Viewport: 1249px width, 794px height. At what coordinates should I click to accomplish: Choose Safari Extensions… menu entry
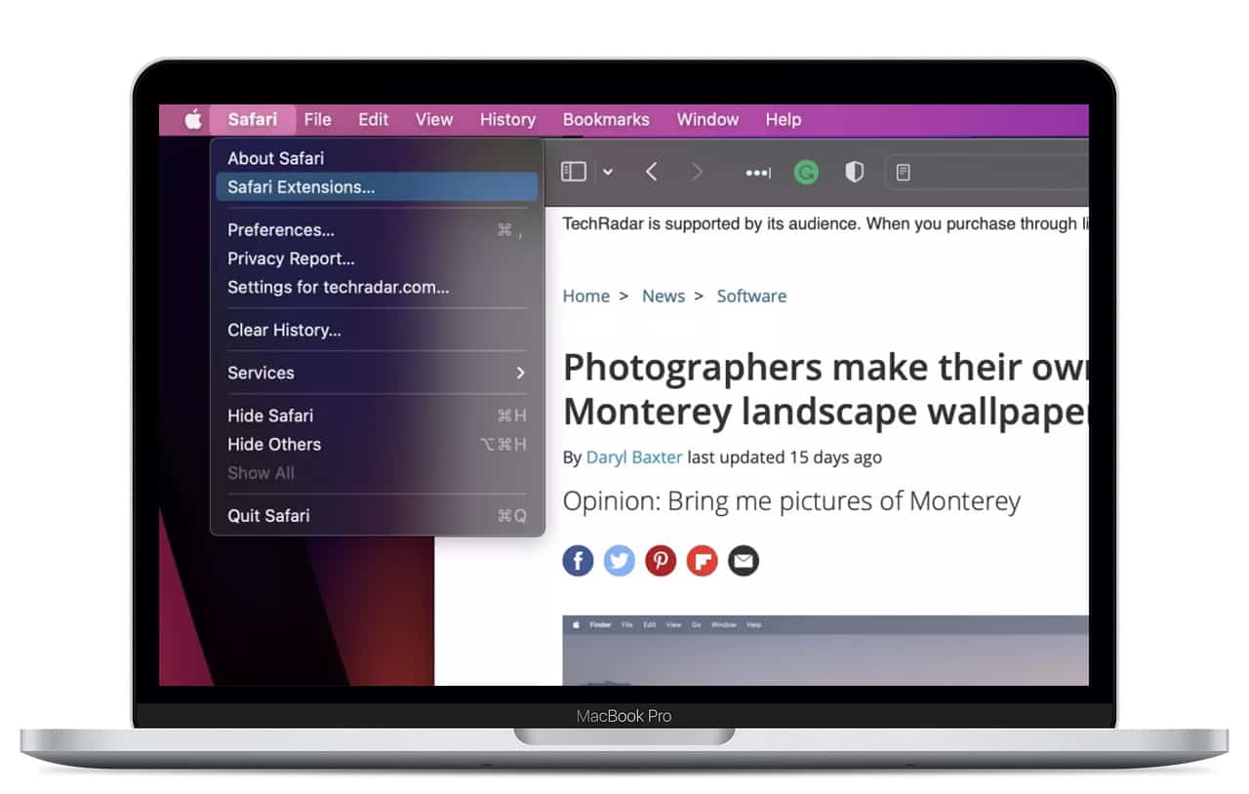[x=377, y=187]
